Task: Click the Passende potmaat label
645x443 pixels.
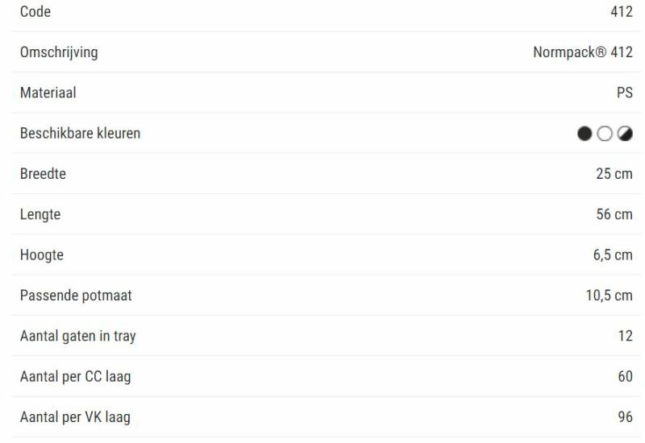Action: click(x=76, y=296)
